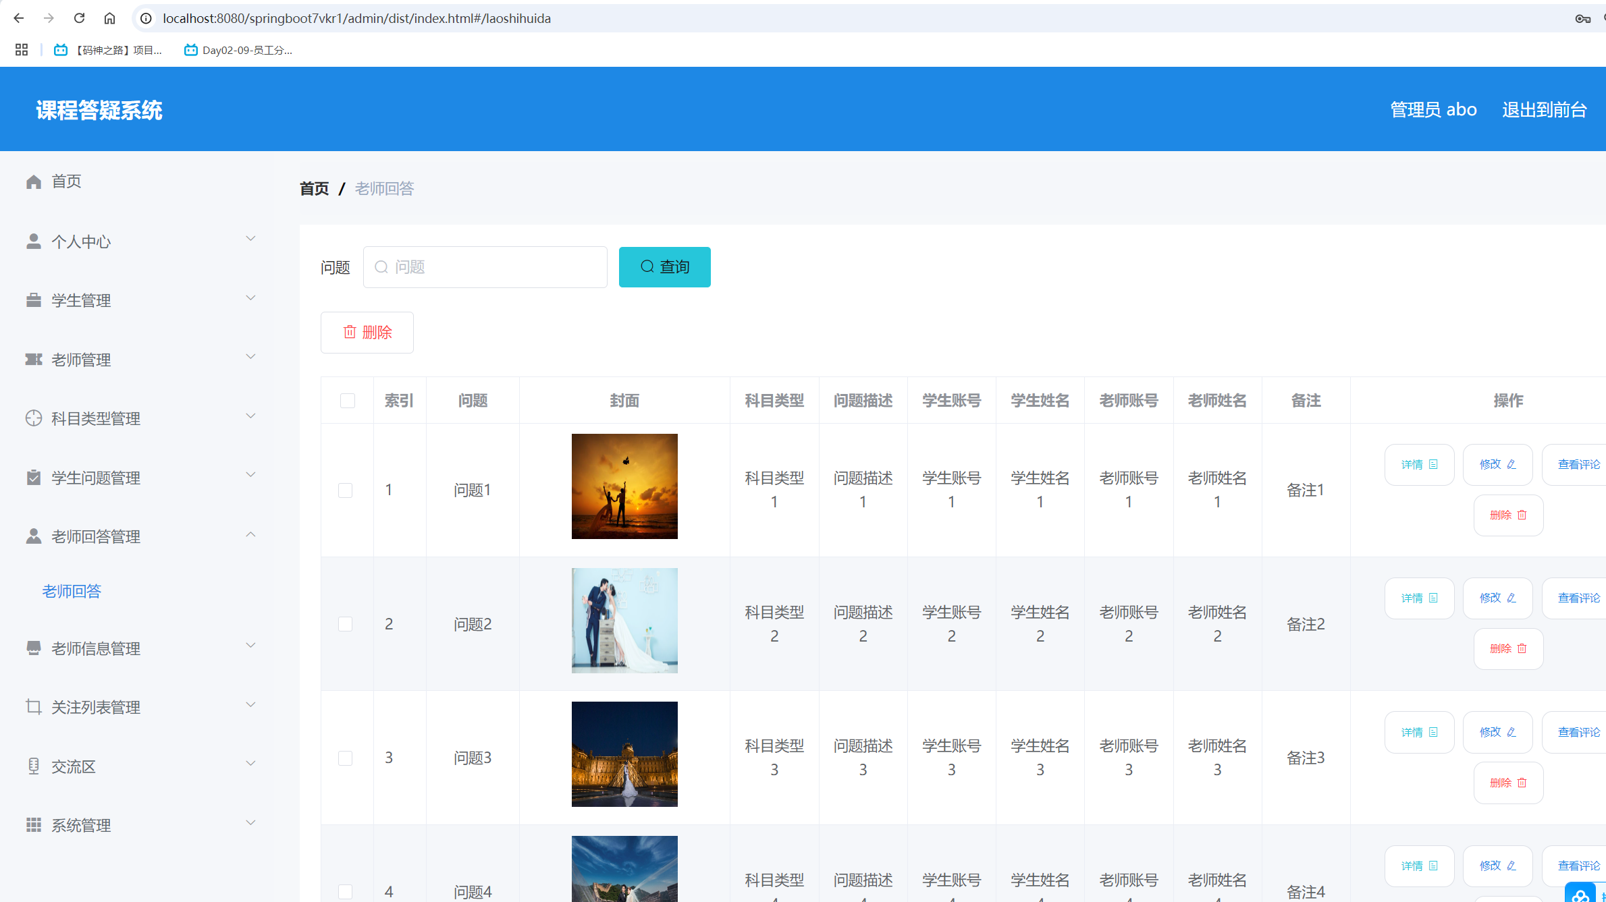This screenshot has width=1606, height=902.
Task: Click the 交流区 icon
Action: (34, 766)
